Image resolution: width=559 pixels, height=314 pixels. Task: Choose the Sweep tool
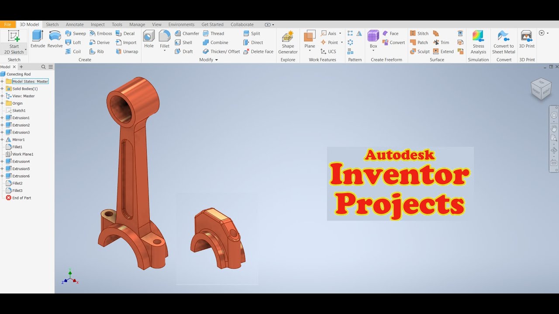point(76,34)
